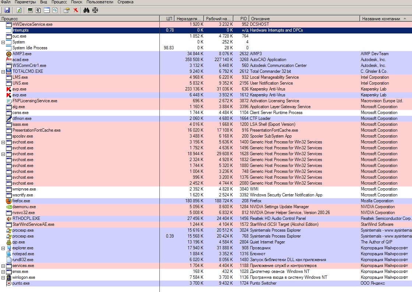Click the TOTALCMD.EXE floppy disk icon

tap(9, 71)
